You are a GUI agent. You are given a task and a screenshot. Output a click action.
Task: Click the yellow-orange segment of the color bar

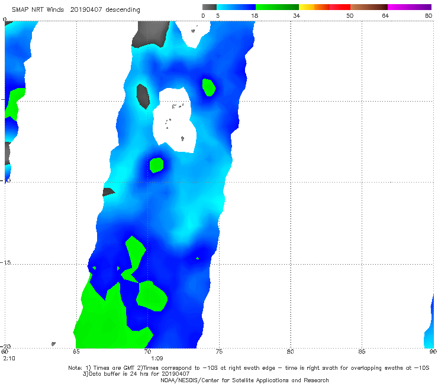point(314,7)
